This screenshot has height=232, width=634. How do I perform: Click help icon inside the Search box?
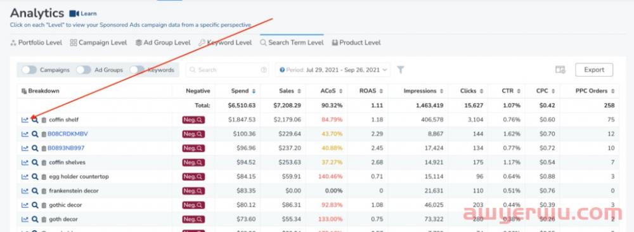click(x=264, y=70)
